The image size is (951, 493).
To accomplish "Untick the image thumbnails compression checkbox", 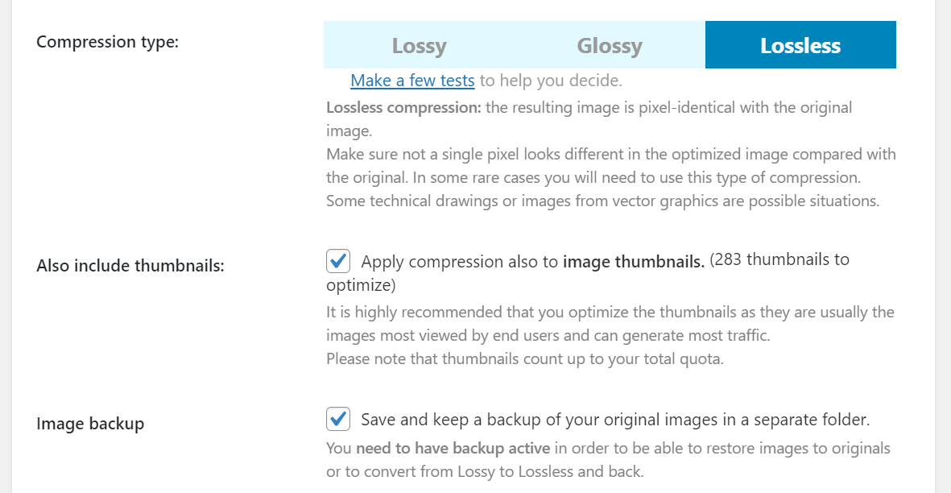I will [x=338, y=261].
